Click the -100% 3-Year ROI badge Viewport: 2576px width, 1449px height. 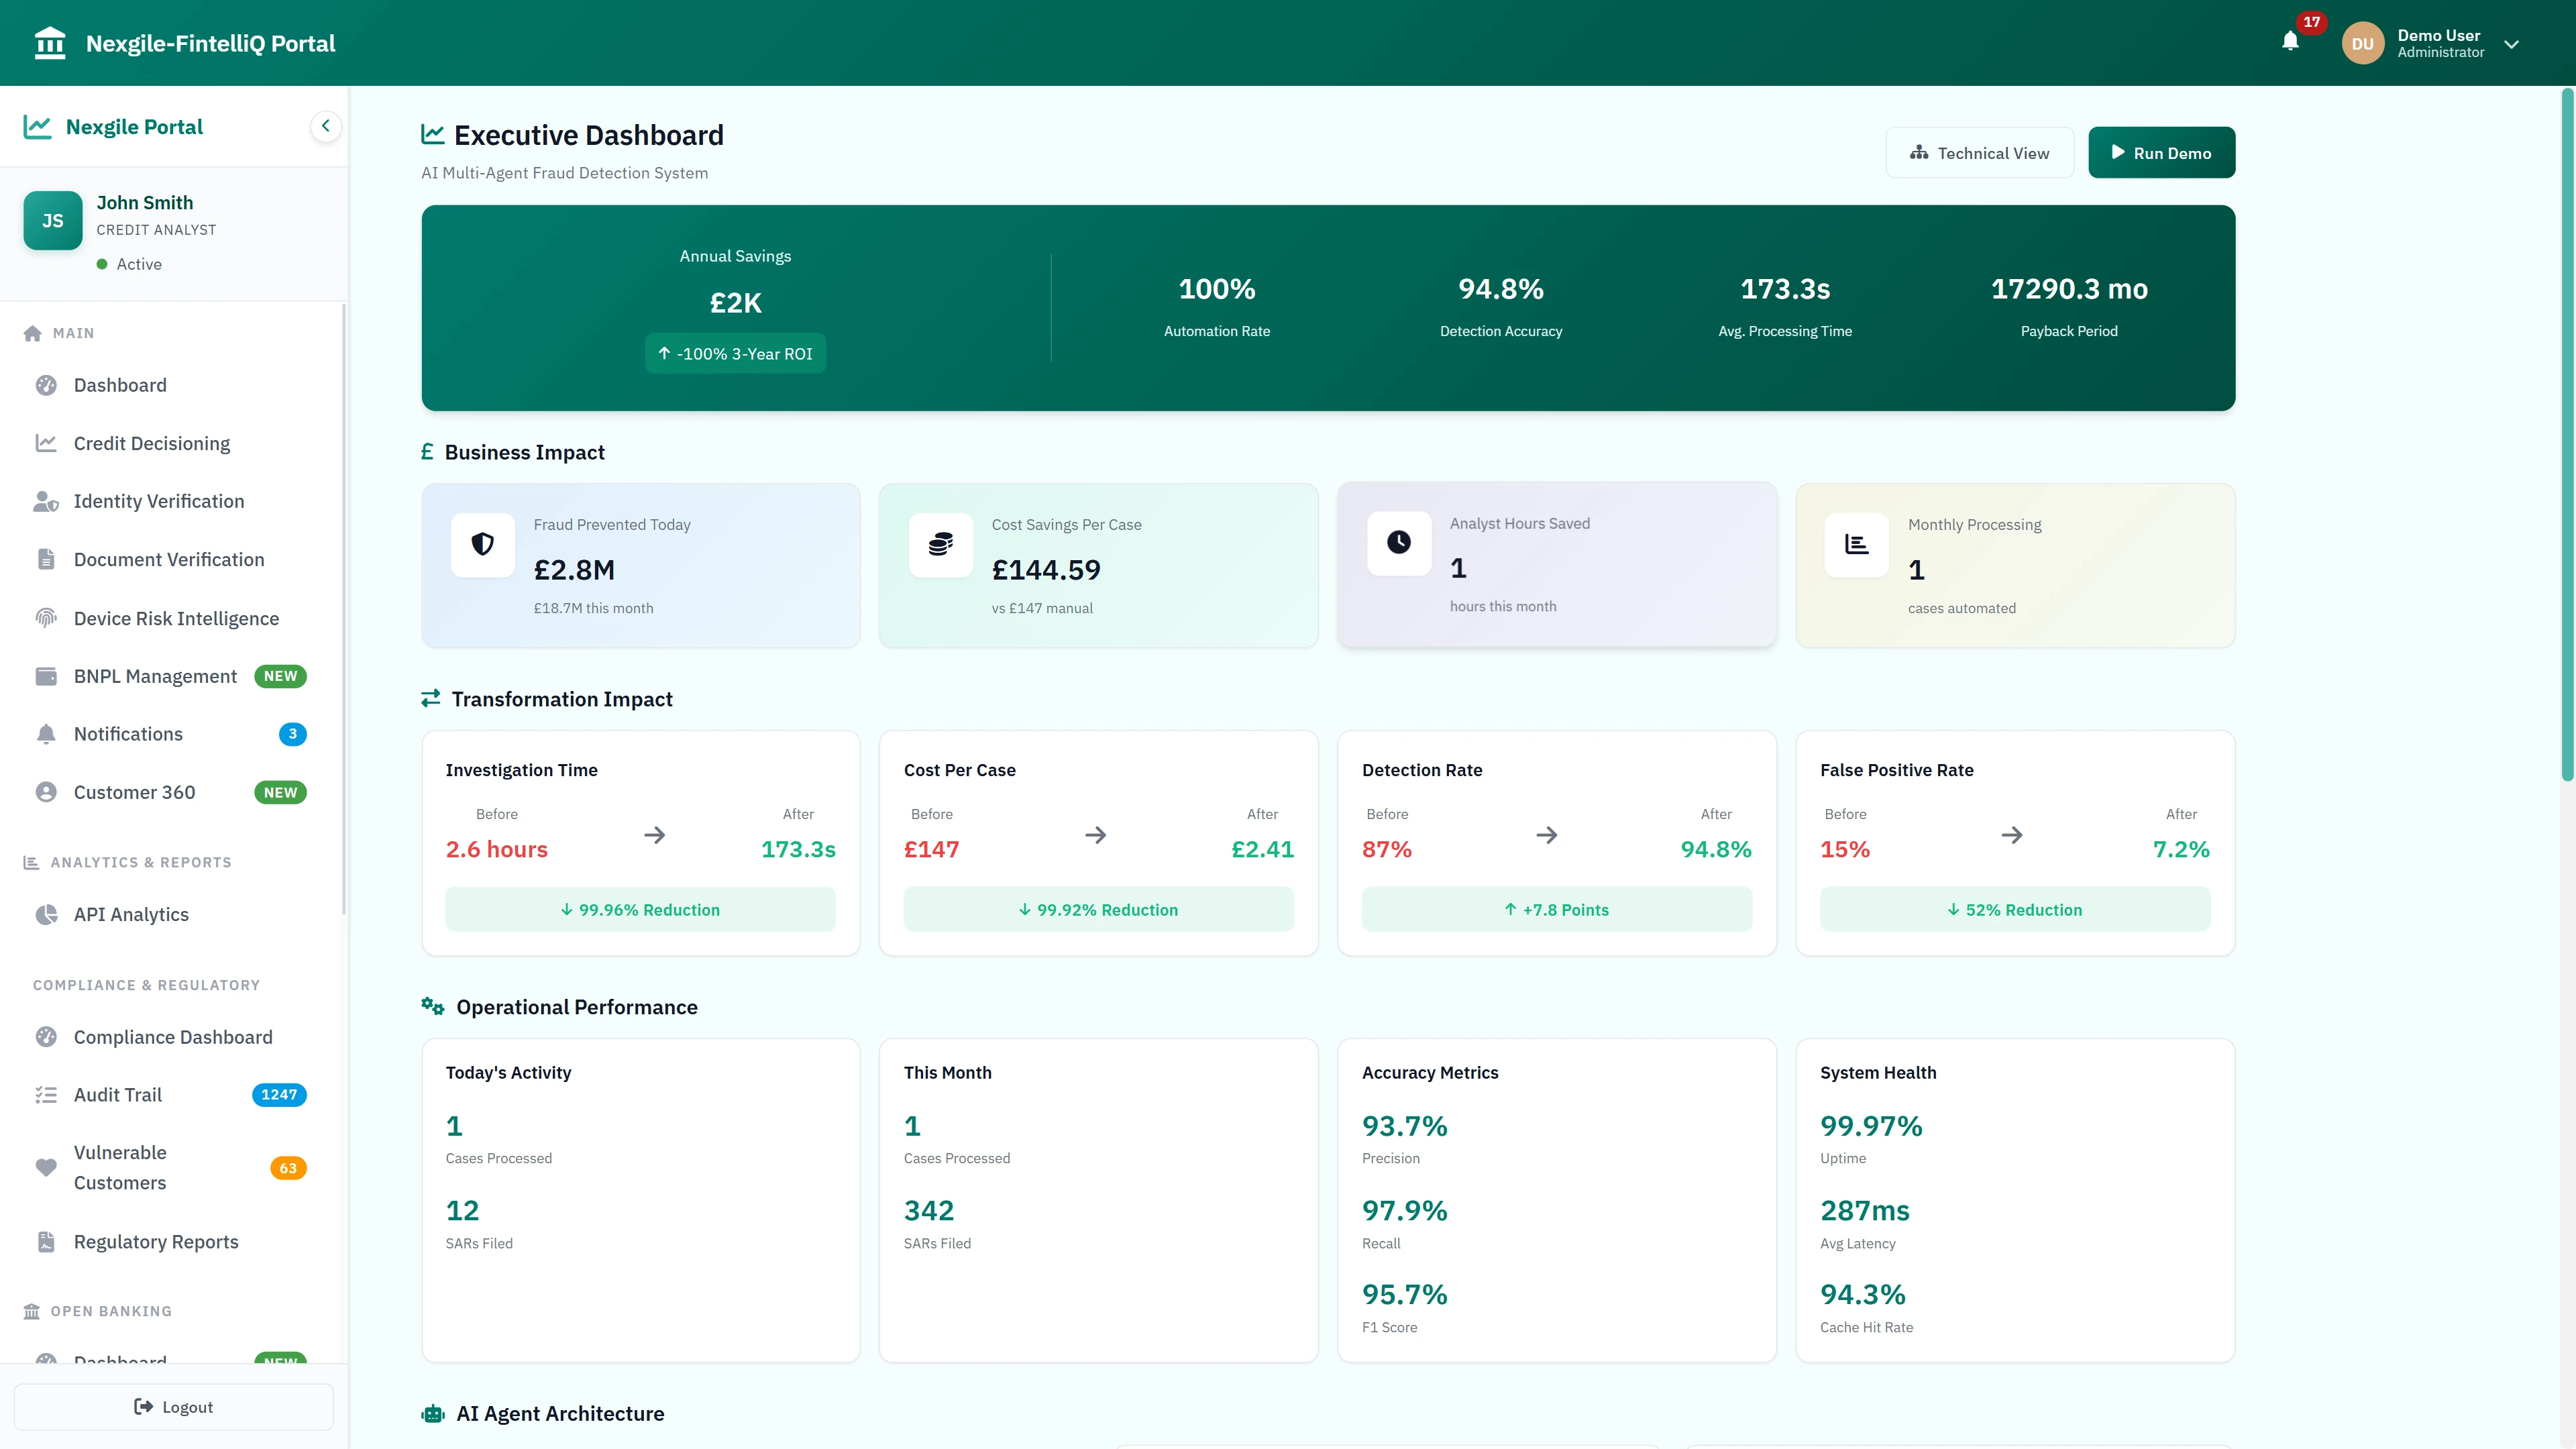pos(735,353)
